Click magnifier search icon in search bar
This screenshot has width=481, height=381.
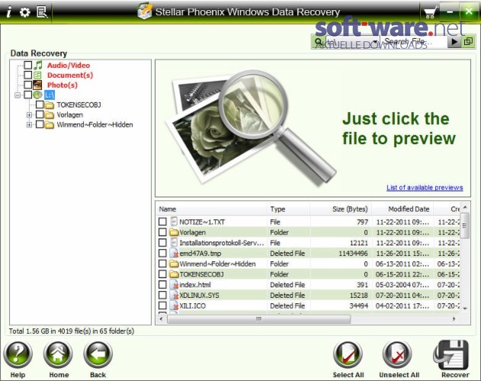pos(319,41)
